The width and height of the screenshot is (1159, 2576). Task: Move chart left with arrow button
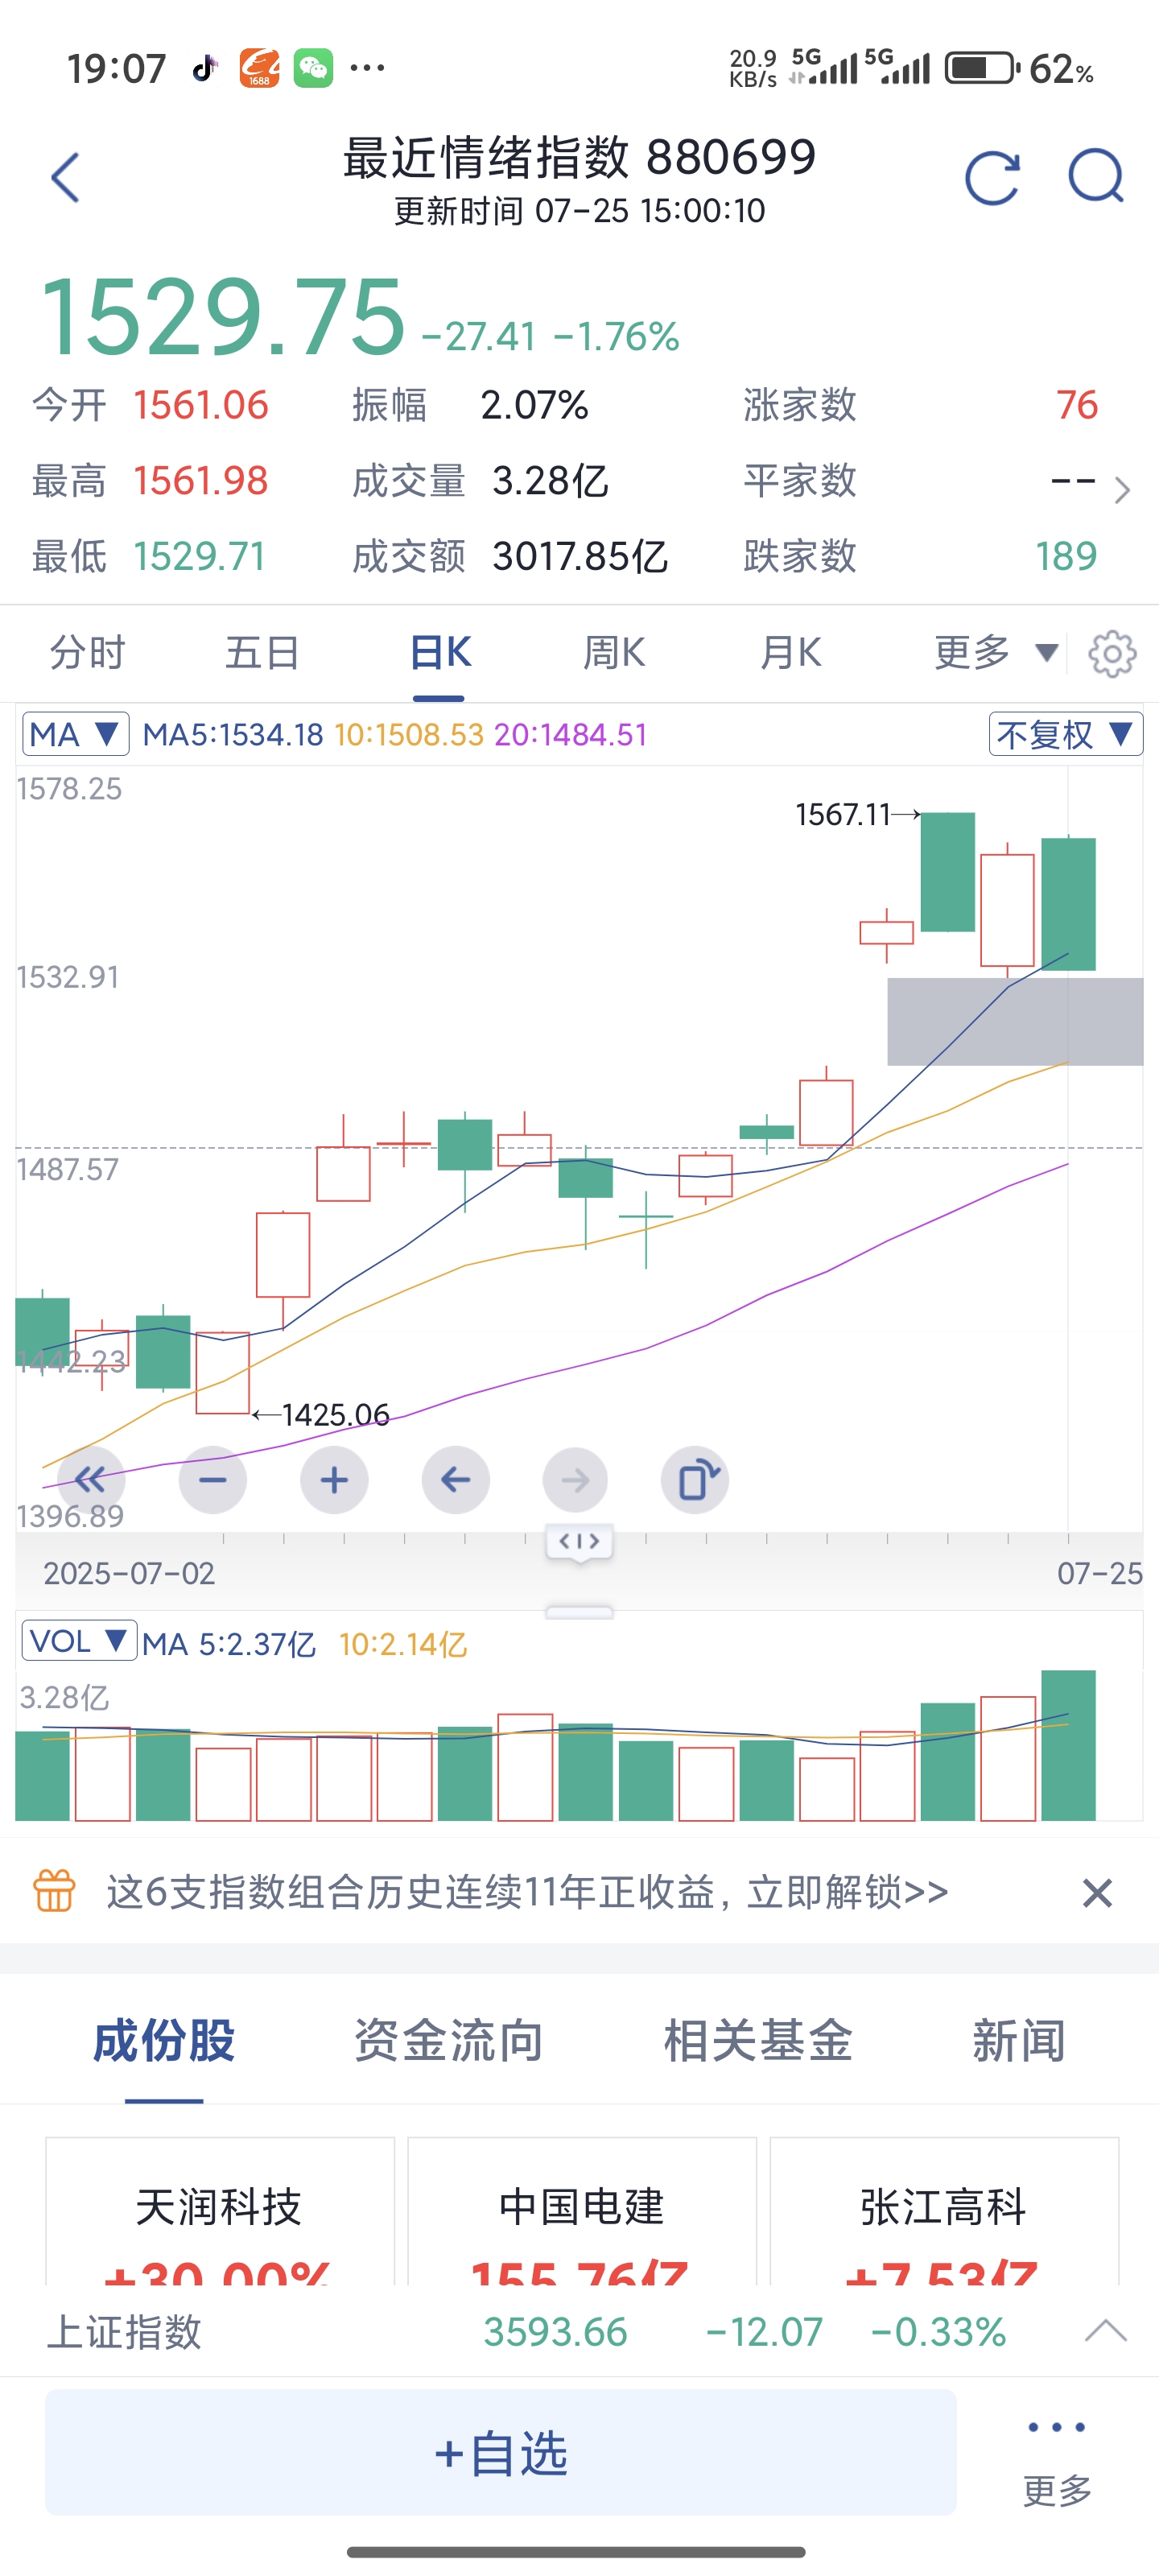pos(456,1480)
